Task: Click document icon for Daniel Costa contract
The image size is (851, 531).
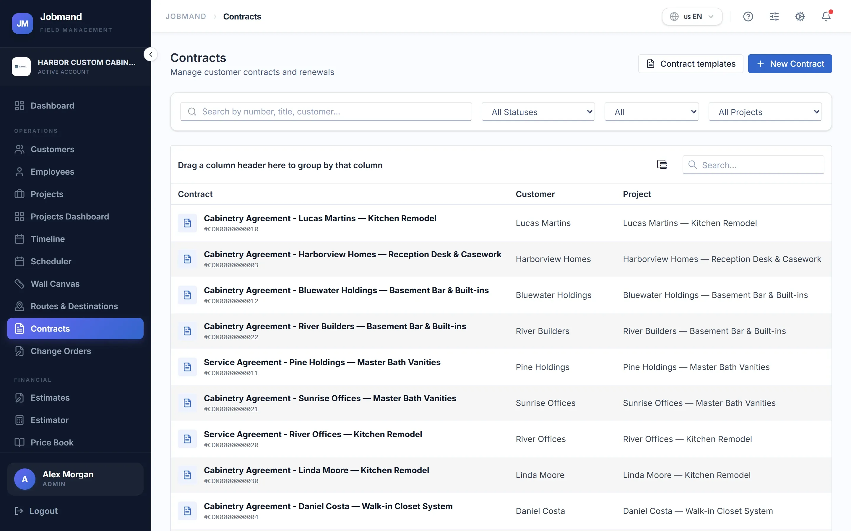Action: (x=187, y=511)
